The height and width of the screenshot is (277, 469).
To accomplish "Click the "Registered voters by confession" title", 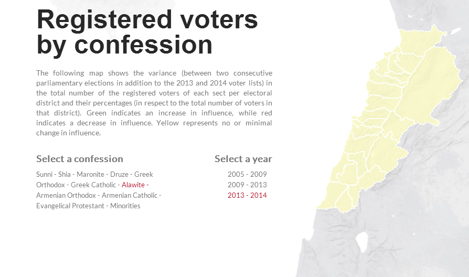I will (147, 31).
